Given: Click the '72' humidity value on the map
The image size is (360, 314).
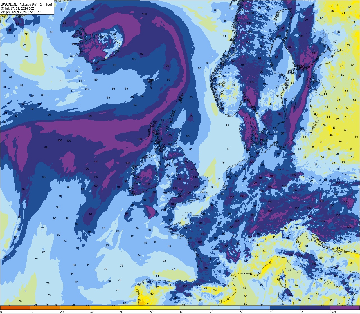Looking at the screenshot, I should click(x=24, y=45).
